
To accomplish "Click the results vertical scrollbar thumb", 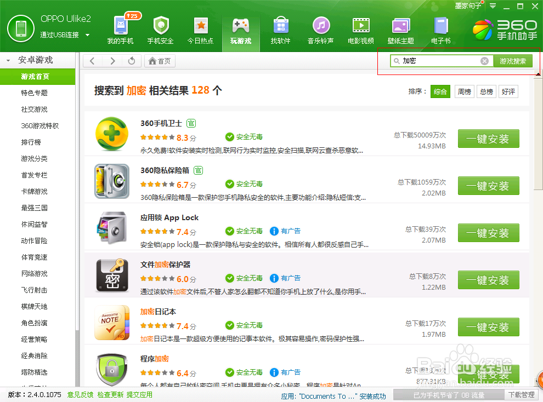I will click(x=538, y=134).
